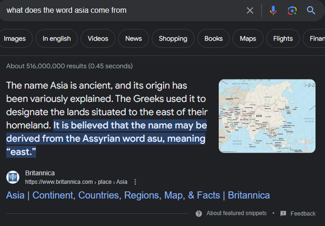325x226 pixels.
Task: Open the Asia Britannica result link
Action: click(138, 195)
